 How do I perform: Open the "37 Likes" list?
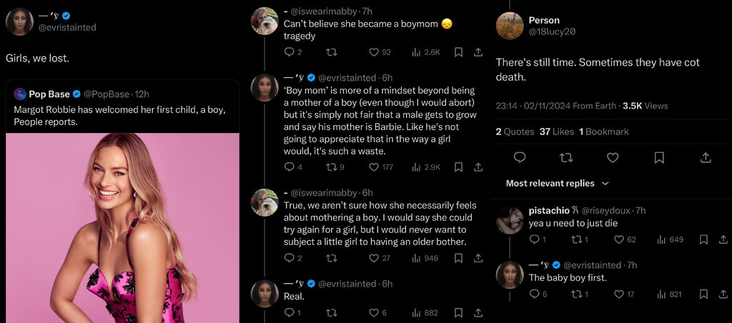point(557,131)
